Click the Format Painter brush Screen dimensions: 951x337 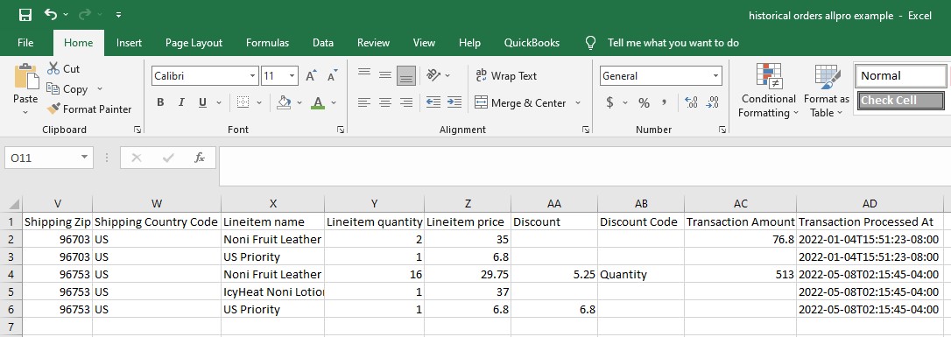pos(89,109)
